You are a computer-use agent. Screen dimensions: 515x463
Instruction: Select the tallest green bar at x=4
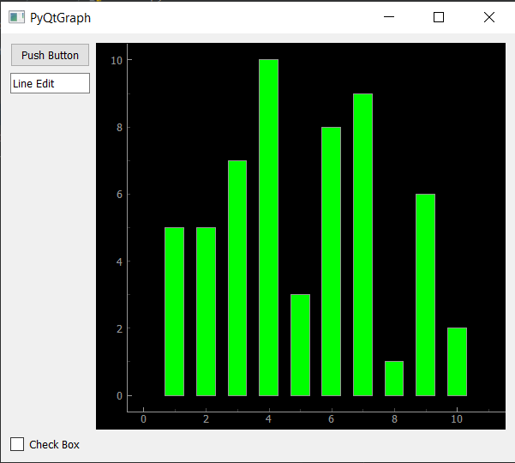pyautogui.click(x=269, y=228)
